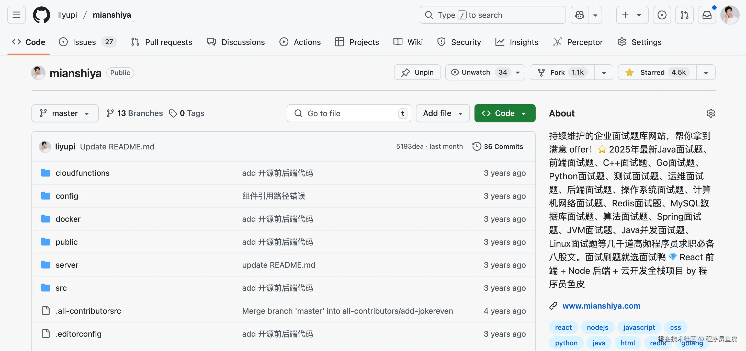Click the GitHub Octocat logo
The image size is (746, 351).
[x=41, y=15]
